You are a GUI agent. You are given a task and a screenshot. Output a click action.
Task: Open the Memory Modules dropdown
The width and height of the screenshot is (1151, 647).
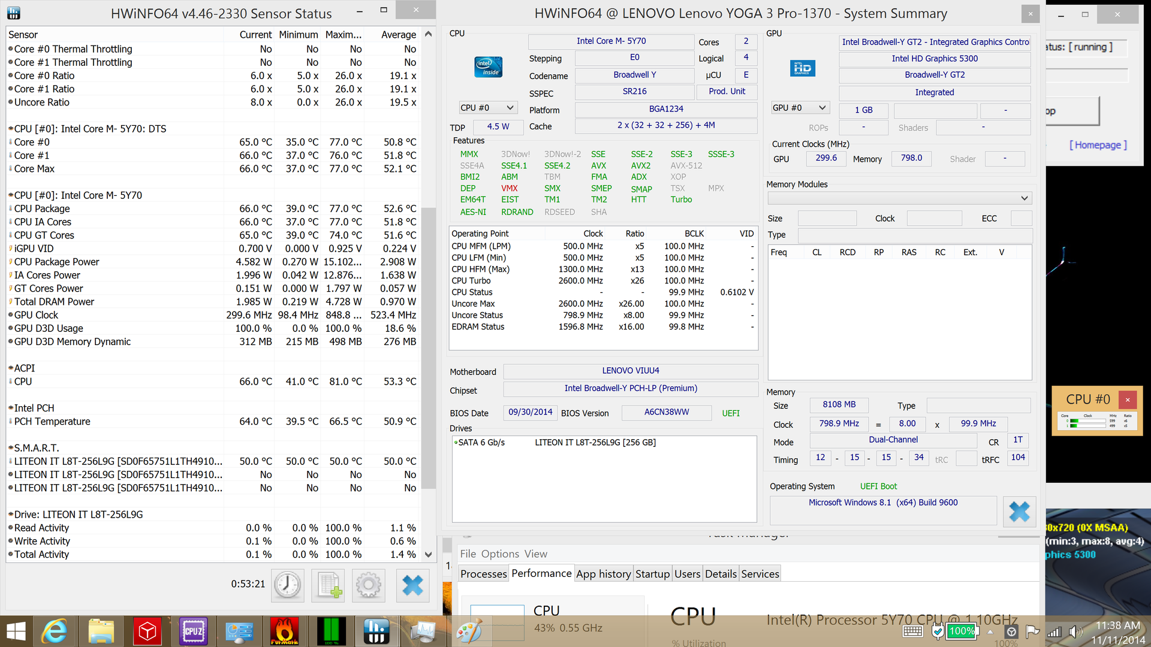coord(899,198)
